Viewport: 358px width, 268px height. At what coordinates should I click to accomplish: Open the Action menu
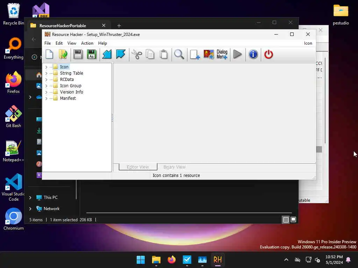[x=87, y=43]
